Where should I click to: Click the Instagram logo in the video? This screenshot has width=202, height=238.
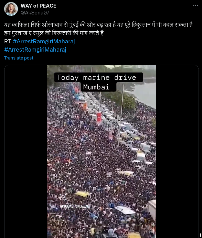[63, 197]
